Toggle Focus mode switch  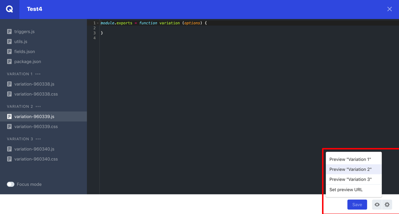(11, 184)
